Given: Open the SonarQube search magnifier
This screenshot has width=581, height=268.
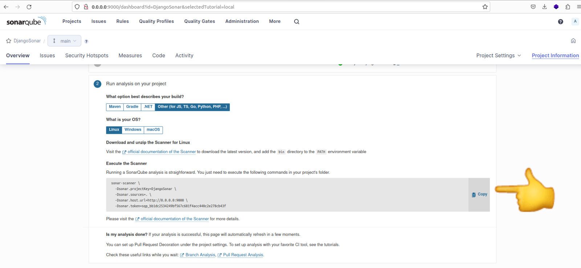Looking at the screenshot, I should click(297, 21).
